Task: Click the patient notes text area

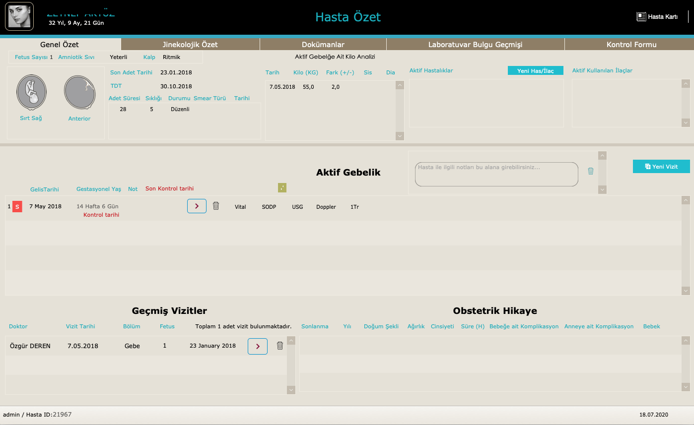Action: [496, 175]
